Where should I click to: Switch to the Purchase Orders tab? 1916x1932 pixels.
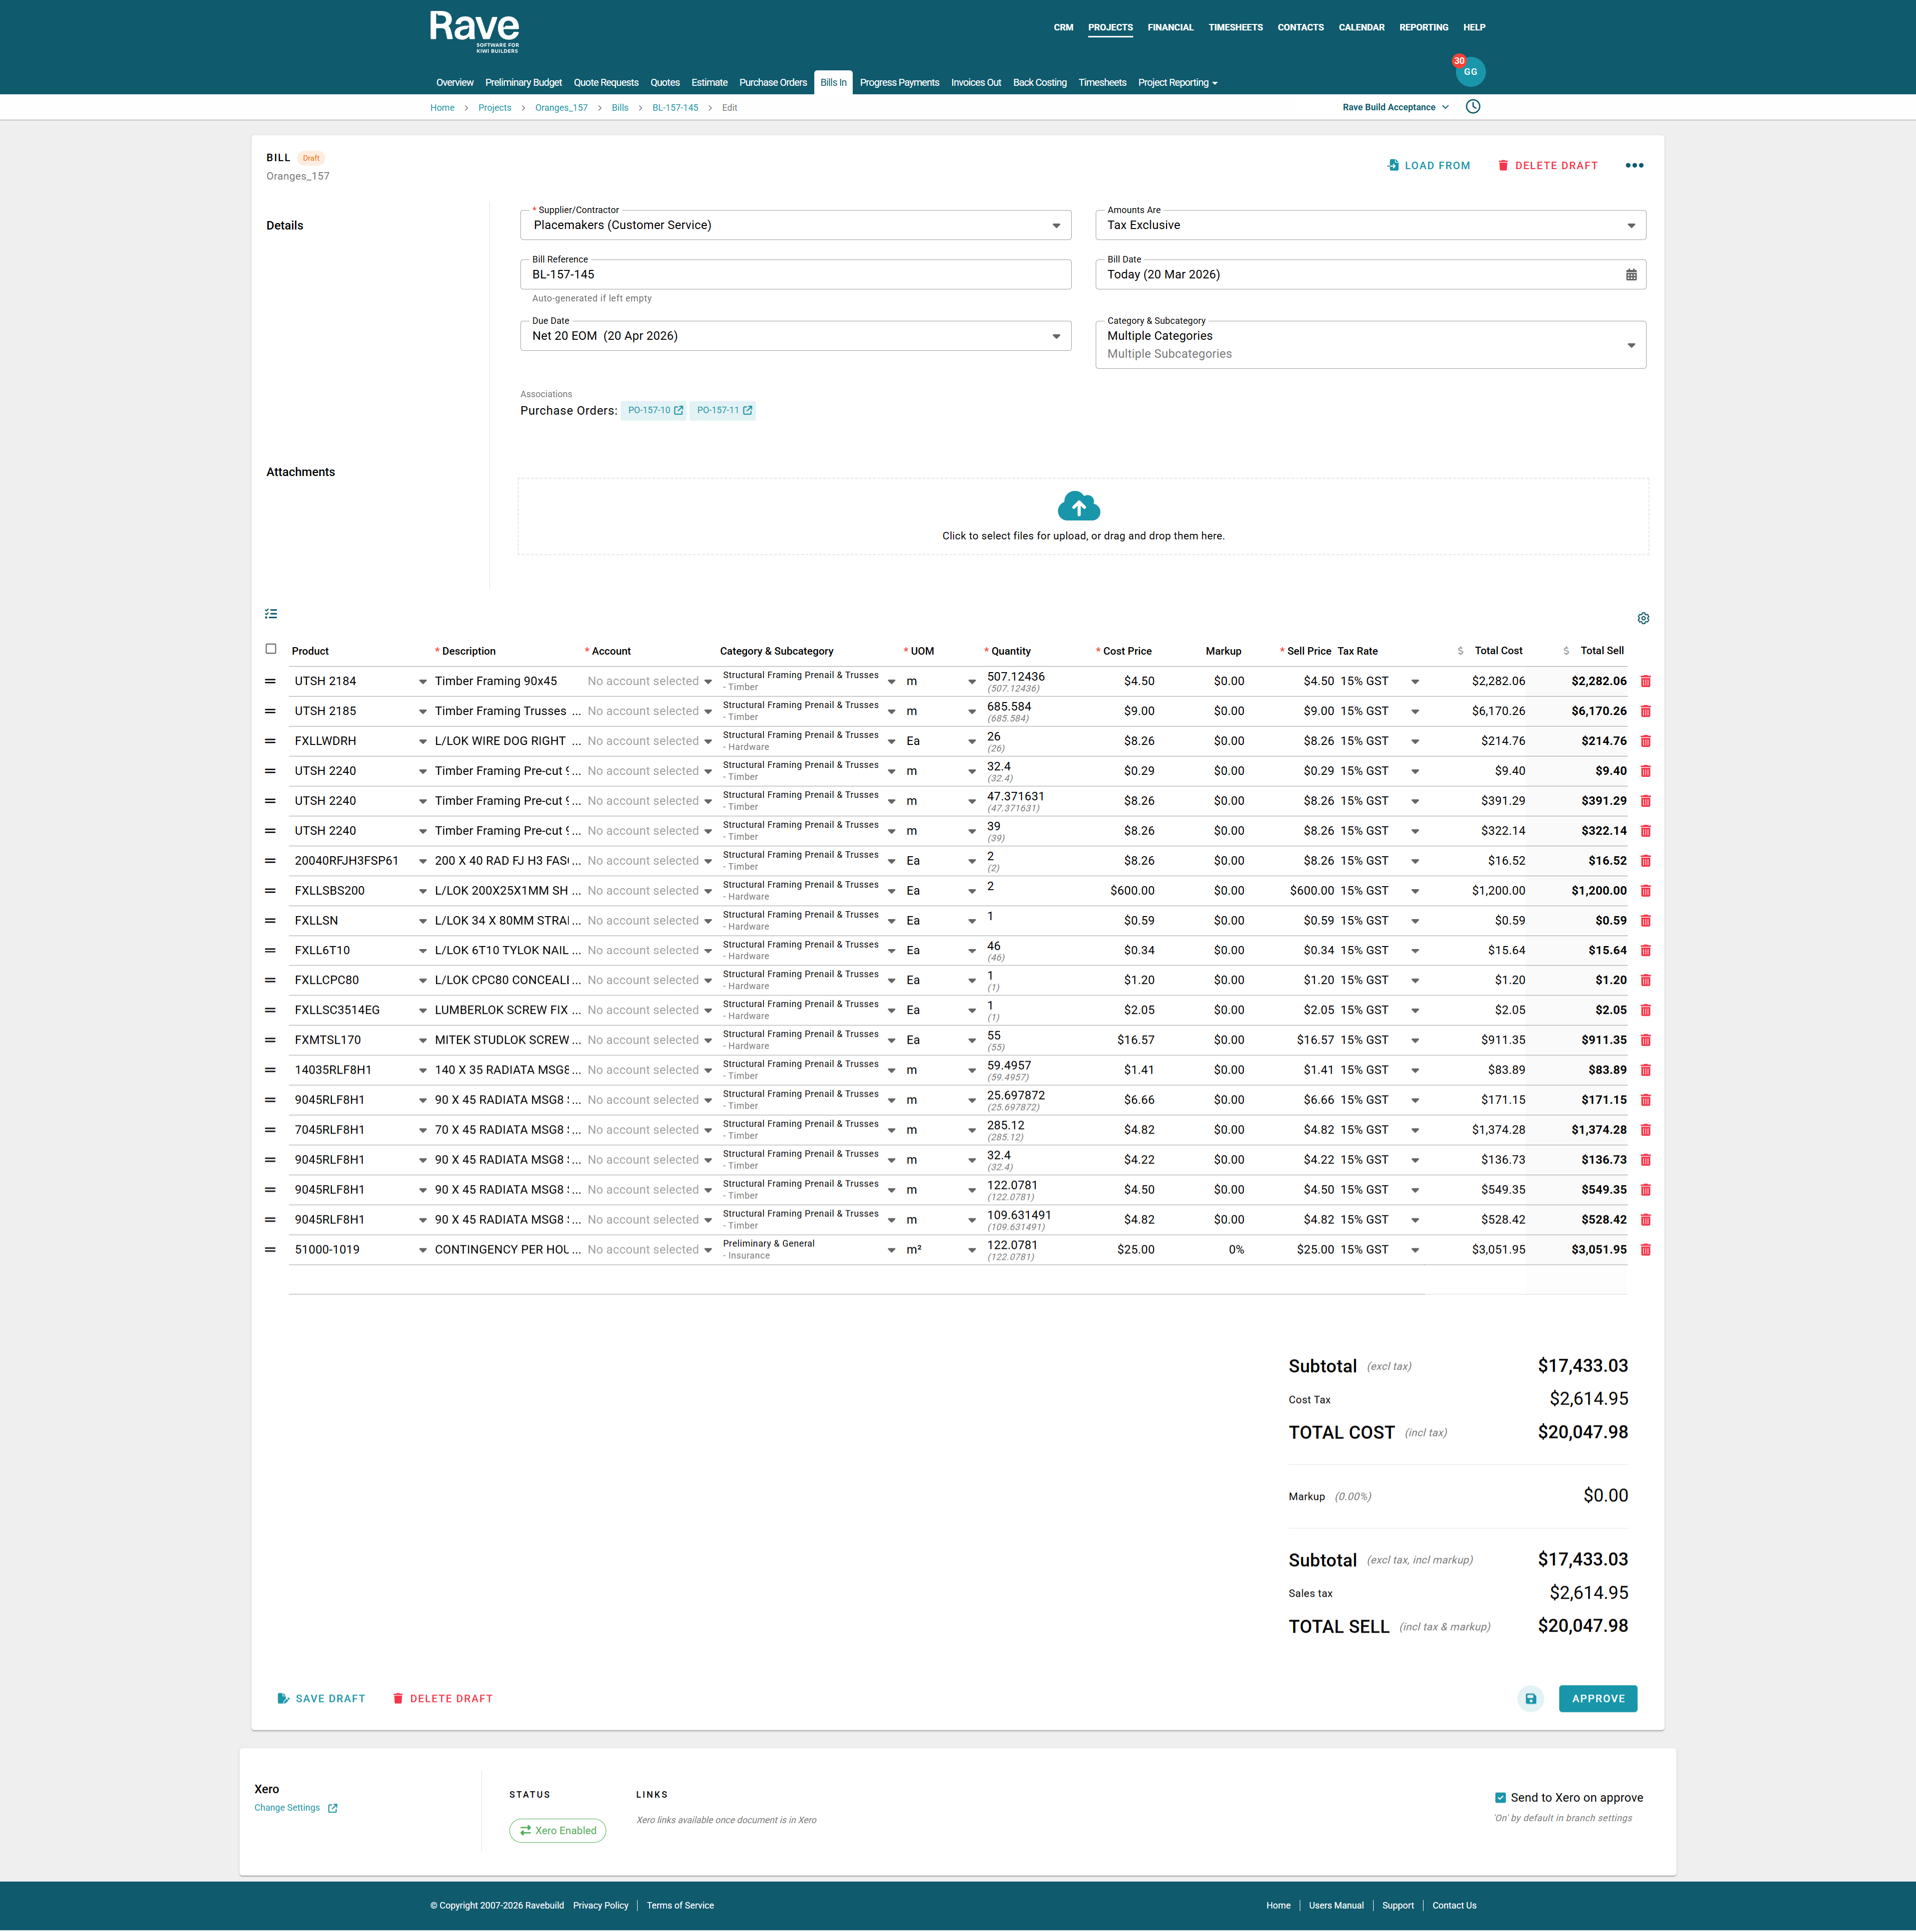point(772,83)
